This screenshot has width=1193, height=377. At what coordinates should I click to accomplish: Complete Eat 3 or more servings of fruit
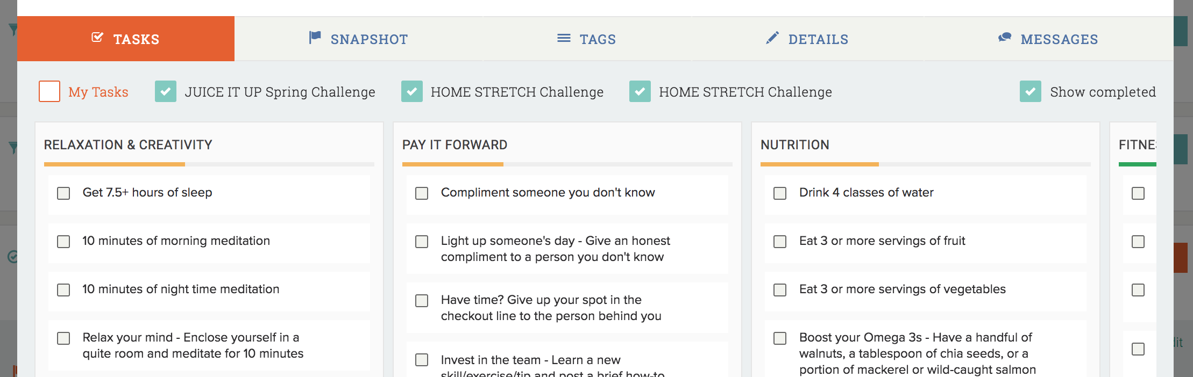[780, 242]
